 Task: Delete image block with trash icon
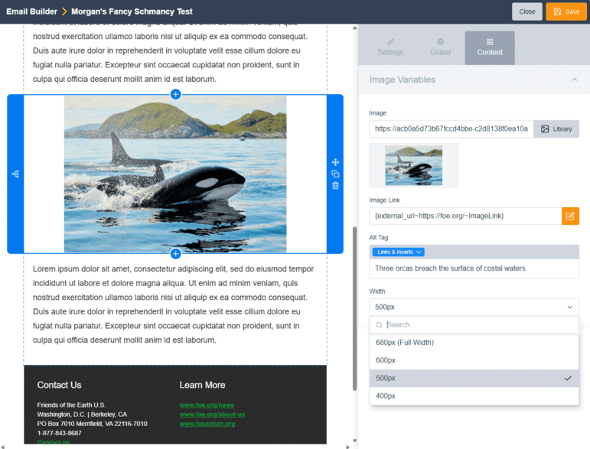[x=335, y=185]
